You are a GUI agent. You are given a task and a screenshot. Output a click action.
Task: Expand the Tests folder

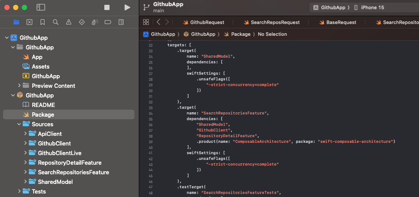[19, 191]
